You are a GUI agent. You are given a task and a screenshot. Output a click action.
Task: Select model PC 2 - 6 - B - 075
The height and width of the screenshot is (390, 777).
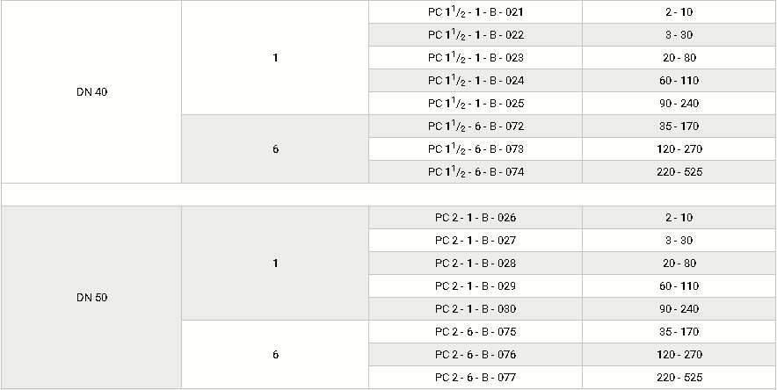coord(476,331)
